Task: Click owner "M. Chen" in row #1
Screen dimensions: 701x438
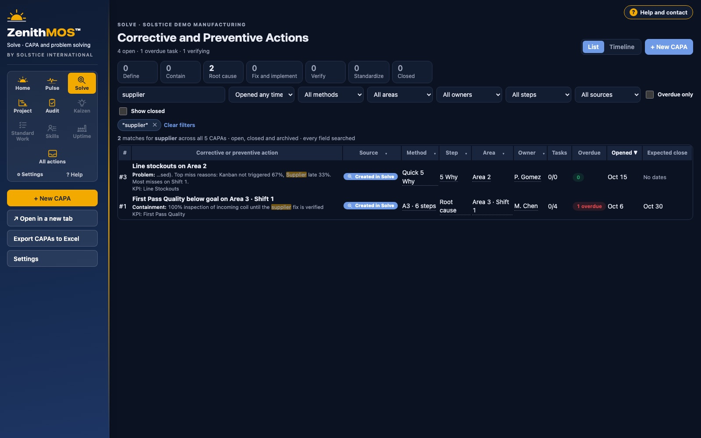Action: 526,206
